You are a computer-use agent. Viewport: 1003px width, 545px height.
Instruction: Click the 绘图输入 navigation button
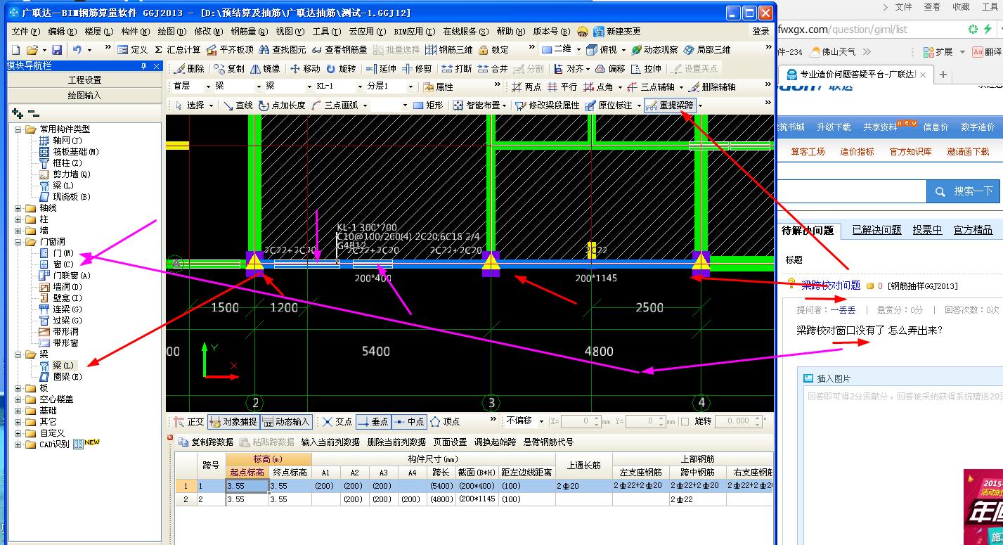tap(84, 96)
